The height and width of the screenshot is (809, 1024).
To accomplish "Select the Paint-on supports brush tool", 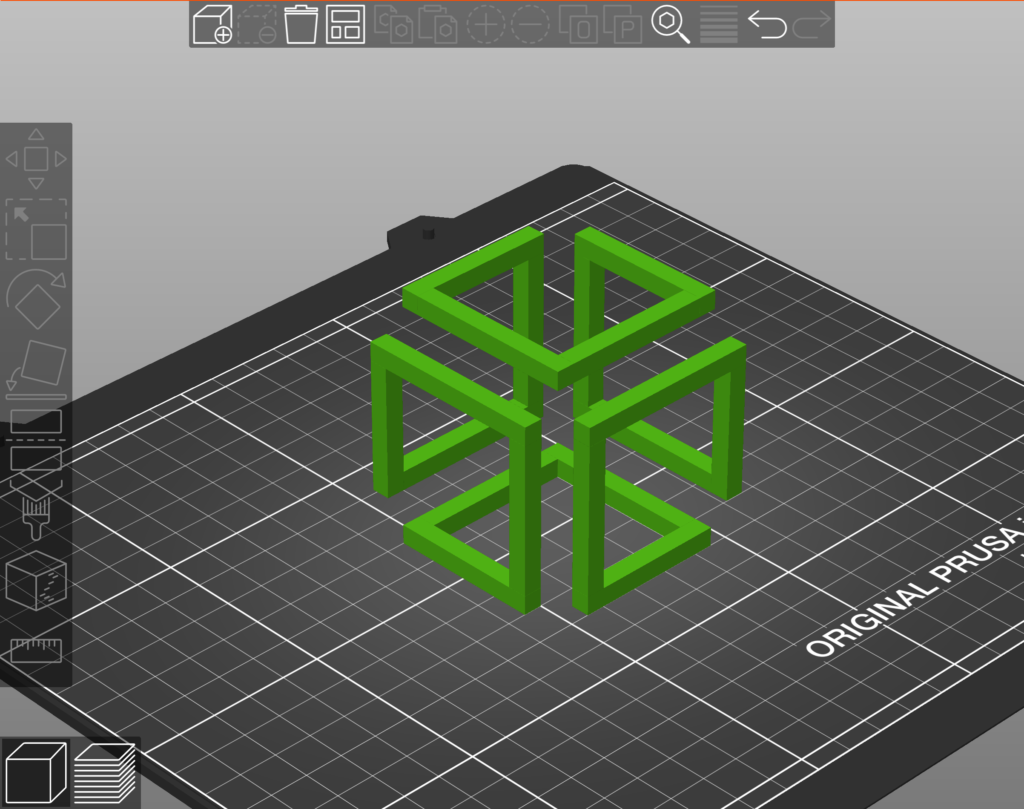I will [x=36, y=511].
